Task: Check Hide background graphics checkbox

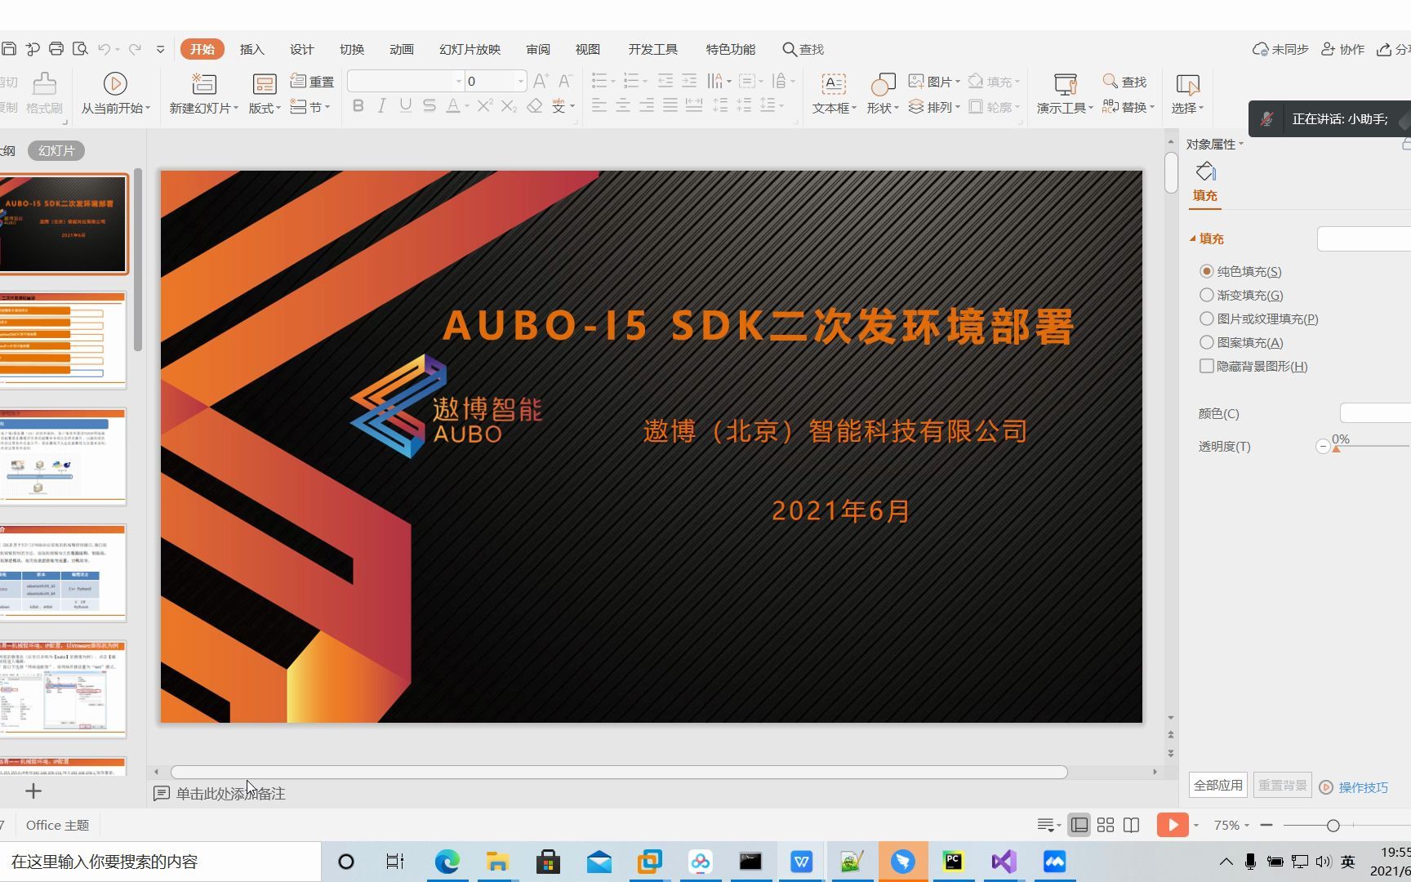Action: (x=1207, y=366)
